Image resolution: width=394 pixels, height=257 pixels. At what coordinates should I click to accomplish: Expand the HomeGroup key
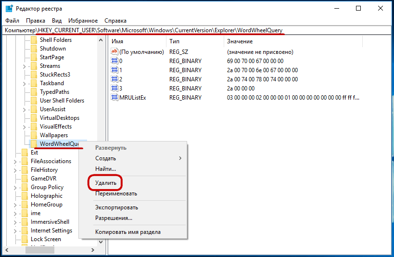[x=15, y=205]
